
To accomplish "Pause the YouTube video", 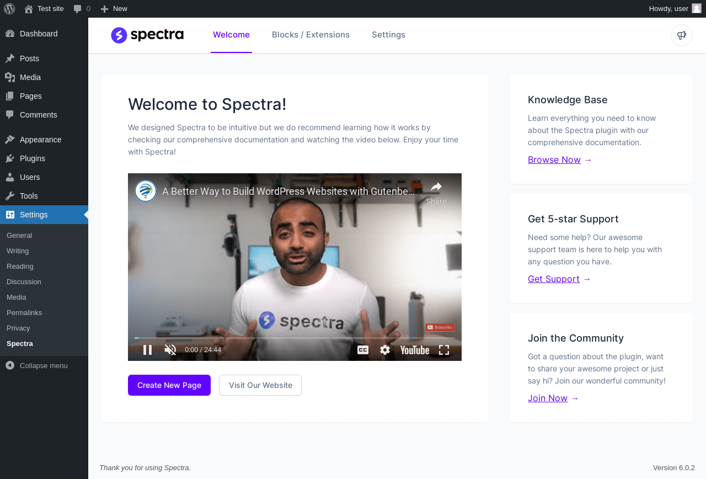I will pyautogui.click(x=147, y=350).
